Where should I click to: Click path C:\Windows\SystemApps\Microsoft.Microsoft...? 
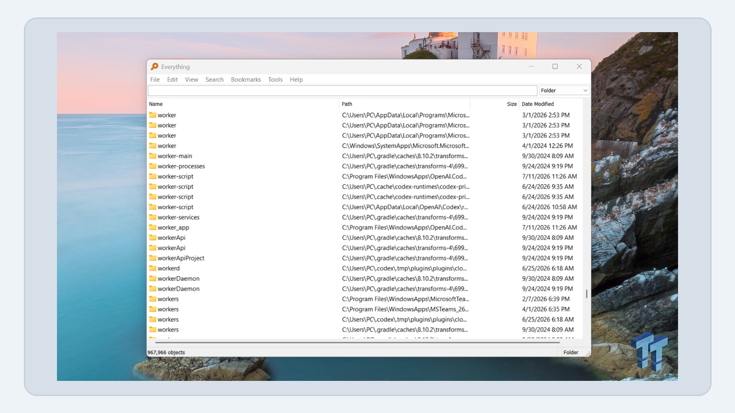coord(406,146)
